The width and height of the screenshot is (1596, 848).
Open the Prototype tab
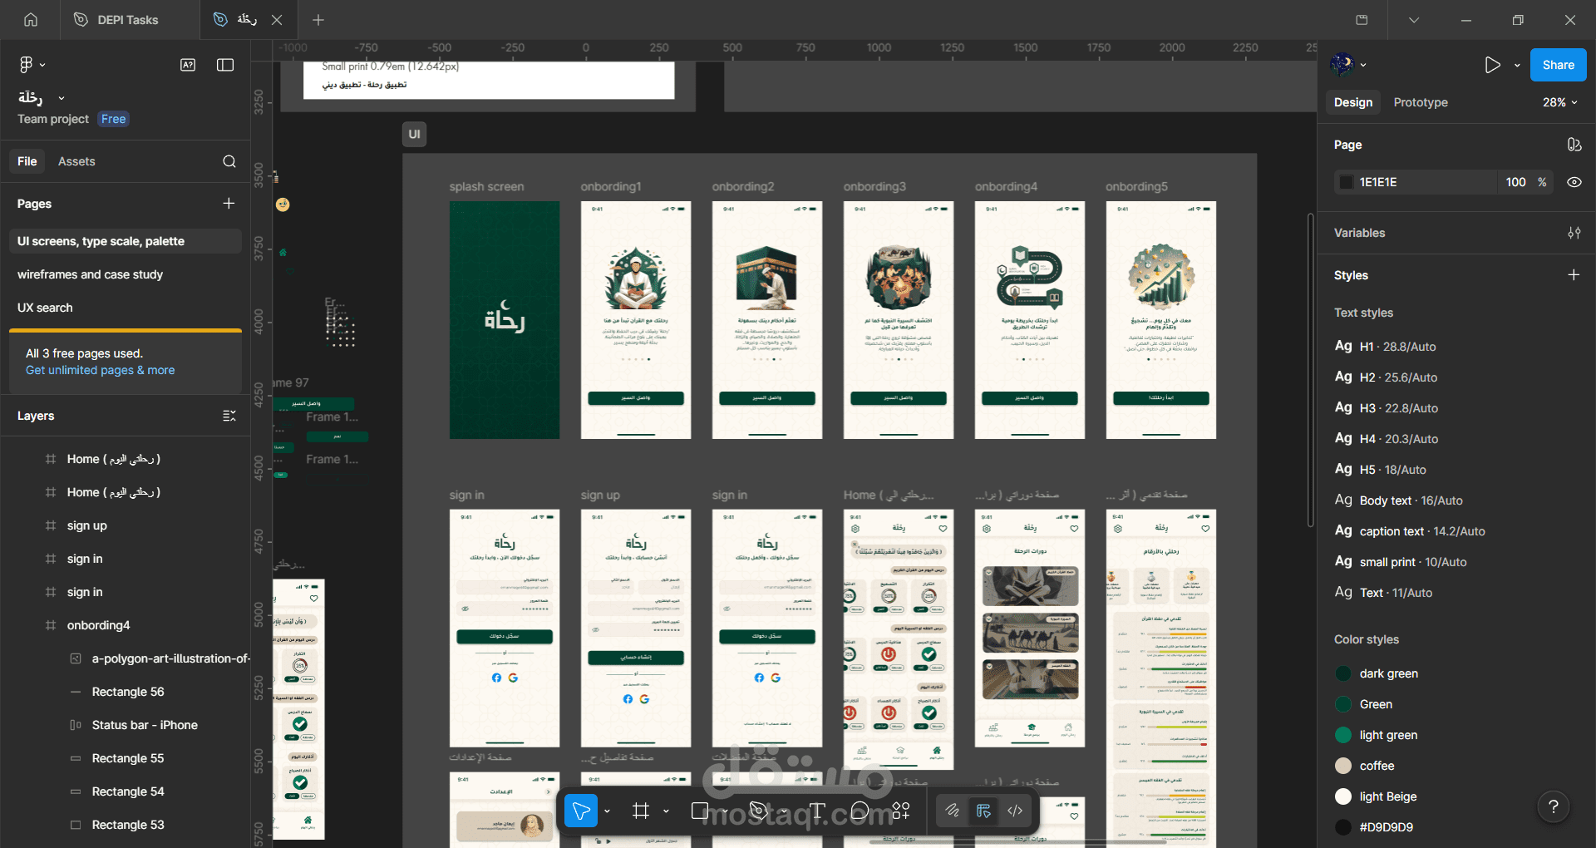tap(1421, 102)
